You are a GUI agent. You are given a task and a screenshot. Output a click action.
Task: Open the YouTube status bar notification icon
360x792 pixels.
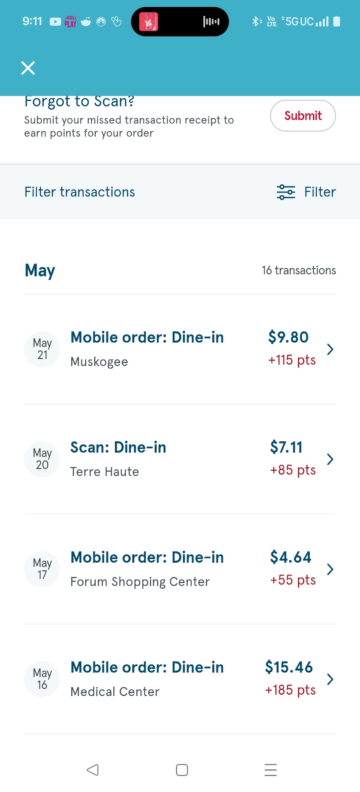[55, 21]
